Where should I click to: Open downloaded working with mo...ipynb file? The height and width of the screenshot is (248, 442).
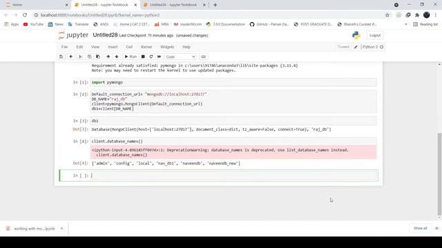pos(30,228)
